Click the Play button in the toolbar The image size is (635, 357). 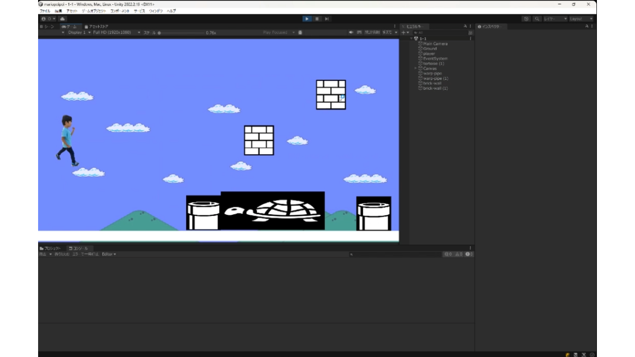tap(307, 19)
